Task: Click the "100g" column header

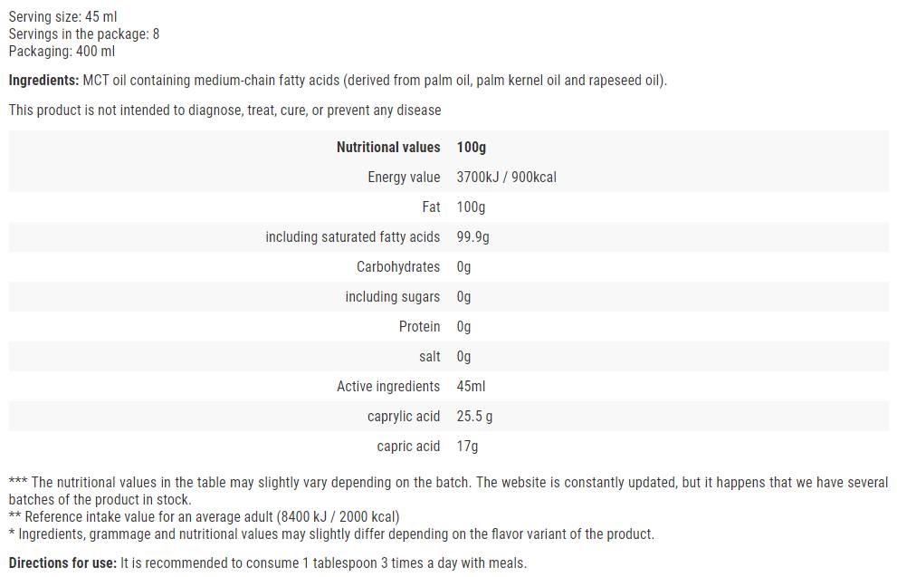Action: [472, 148]
